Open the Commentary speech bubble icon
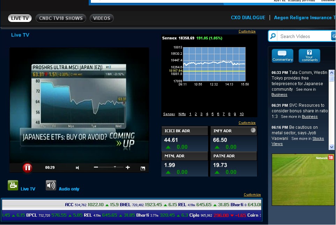 pyautogui.click(x=283, y=56)
